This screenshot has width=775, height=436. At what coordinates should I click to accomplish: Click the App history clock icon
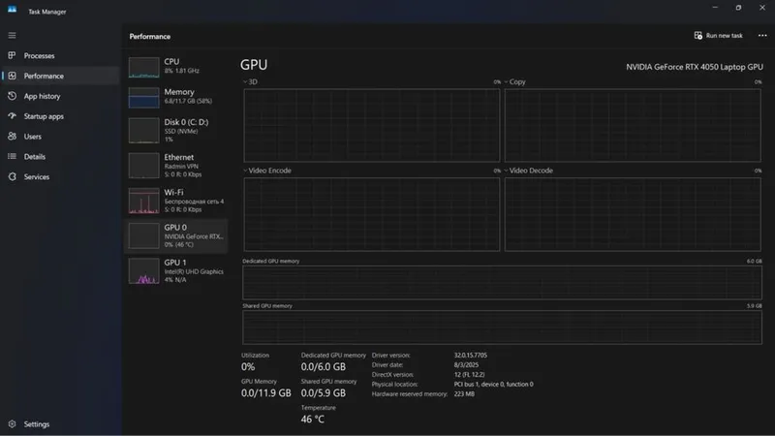pos(12,96)
